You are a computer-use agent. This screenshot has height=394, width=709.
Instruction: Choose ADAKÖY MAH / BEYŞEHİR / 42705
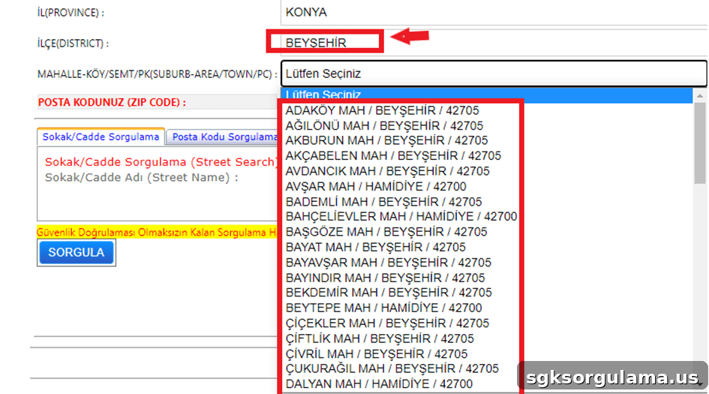[486, 110]
